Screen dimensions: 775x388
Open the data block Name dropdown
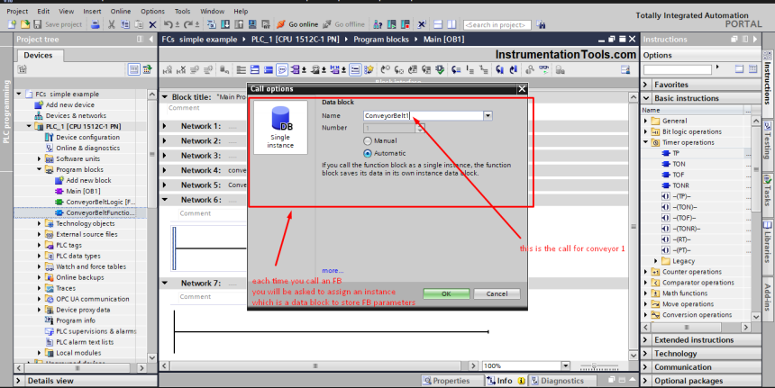[x=488, y=115]
